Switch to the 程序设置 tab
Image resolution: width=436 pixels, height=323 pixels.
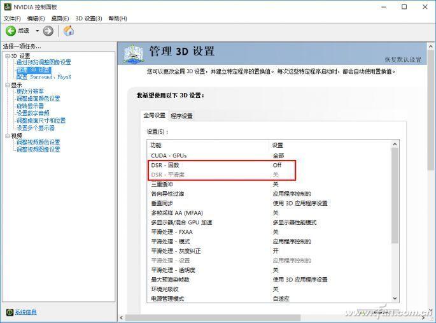(181, 116)
